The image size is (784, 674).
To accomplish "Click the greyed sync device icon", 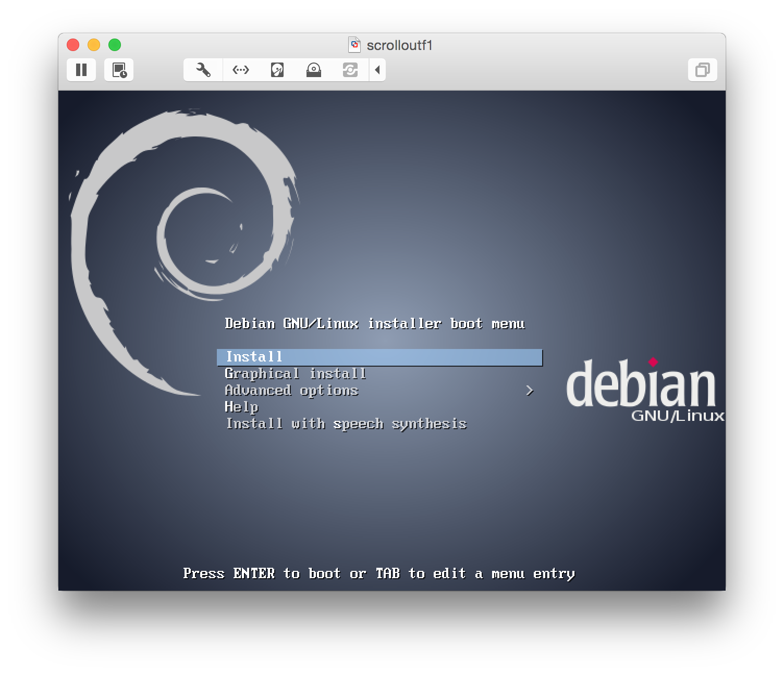I will pyautogui.click(x=350, y=70).
